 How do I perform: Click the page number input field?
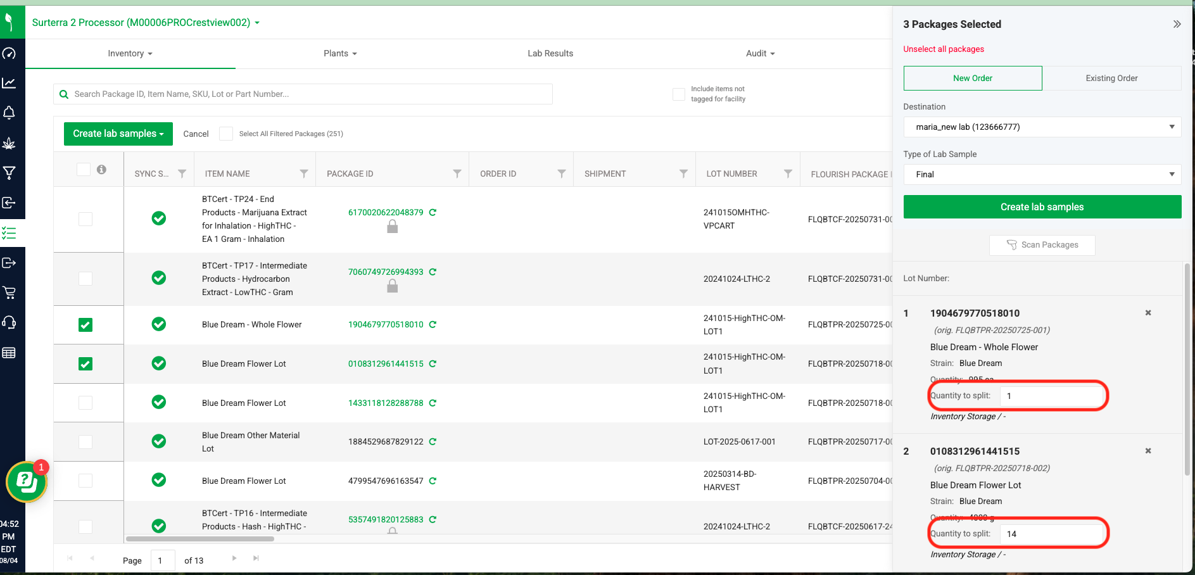click(163, 560)
